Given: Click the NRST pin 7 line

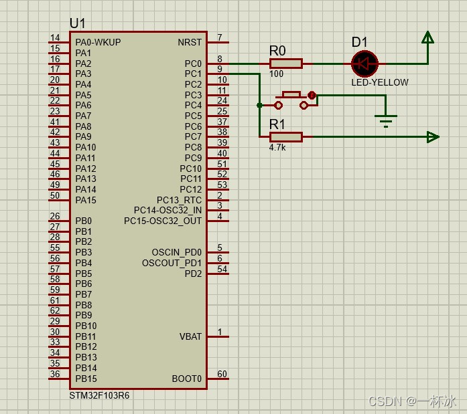Looking at the screenshot, I should pyautogui.click(x=218, y=43).
